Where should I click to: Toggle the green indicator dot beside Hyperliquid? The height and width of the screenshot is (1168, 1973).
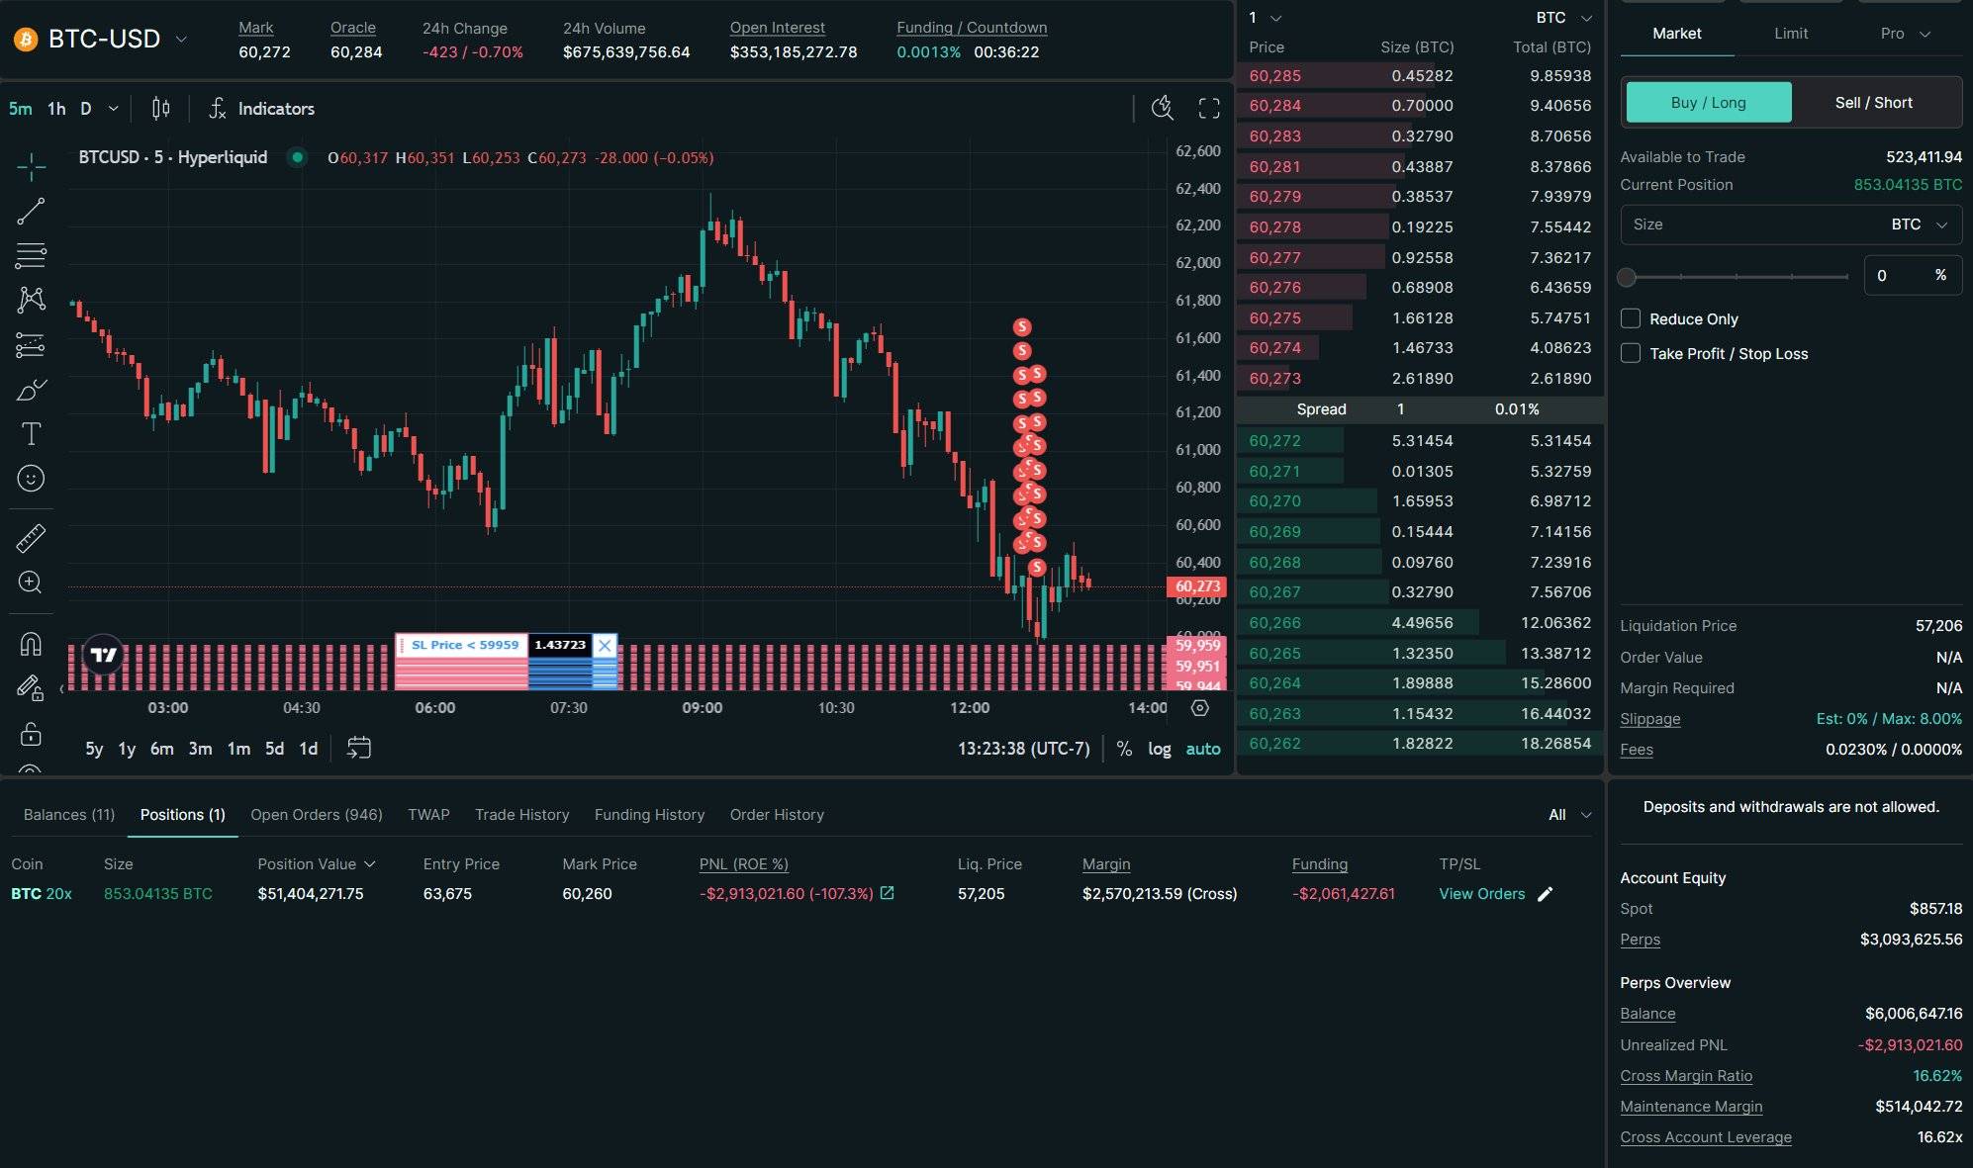(x=297, y=157)
